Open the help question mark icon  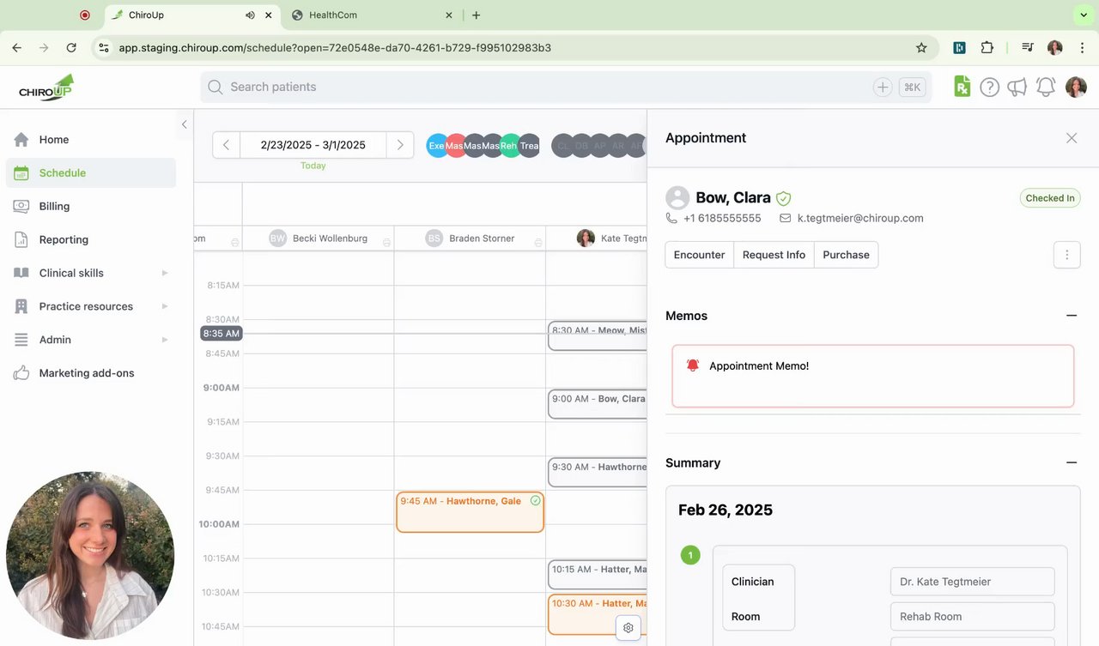pos(990,87)
